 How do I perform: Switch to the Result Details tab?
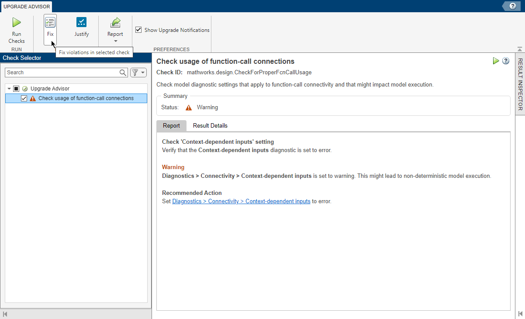click(210, 126)
